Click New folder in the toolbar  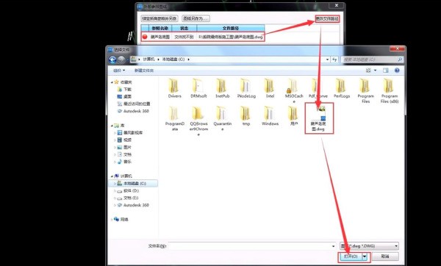144,71
